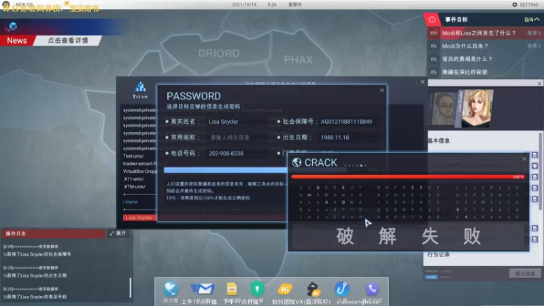Image resolution: width=544 pixels, height=306 pixels.
Task: Launch the green shield key app
Action: point(257,288)
